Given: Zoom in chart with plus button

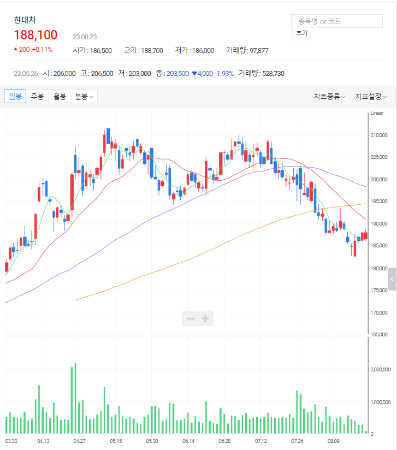Looking at the screenshot, I should [x=205, y=318].
